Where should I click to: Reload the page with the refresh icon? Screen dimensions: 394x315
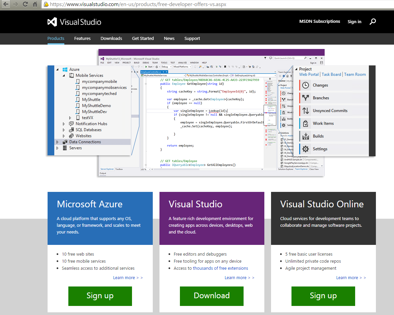coord(25,4)
